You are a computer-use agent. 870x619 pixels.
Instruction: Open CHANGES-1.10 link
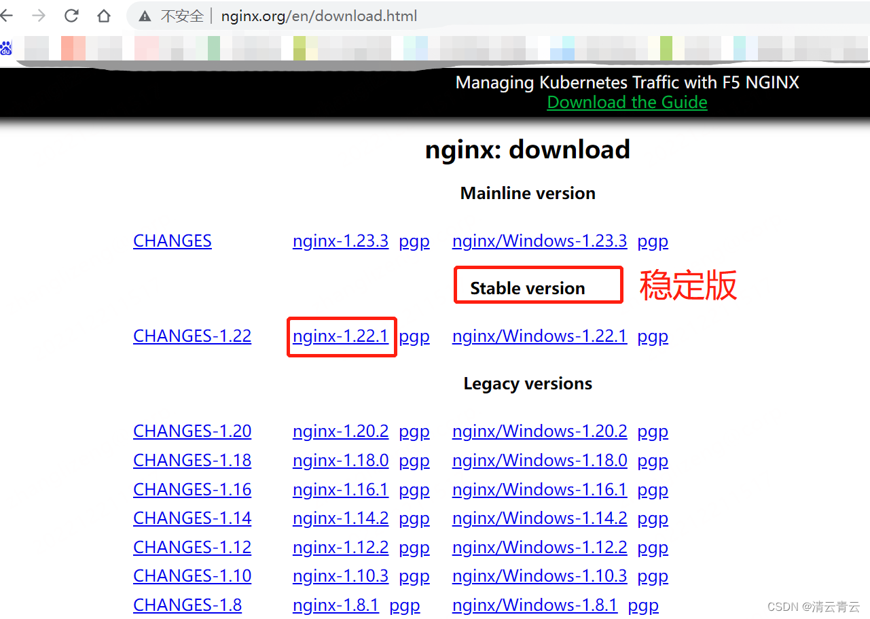[x=192, y=576]
